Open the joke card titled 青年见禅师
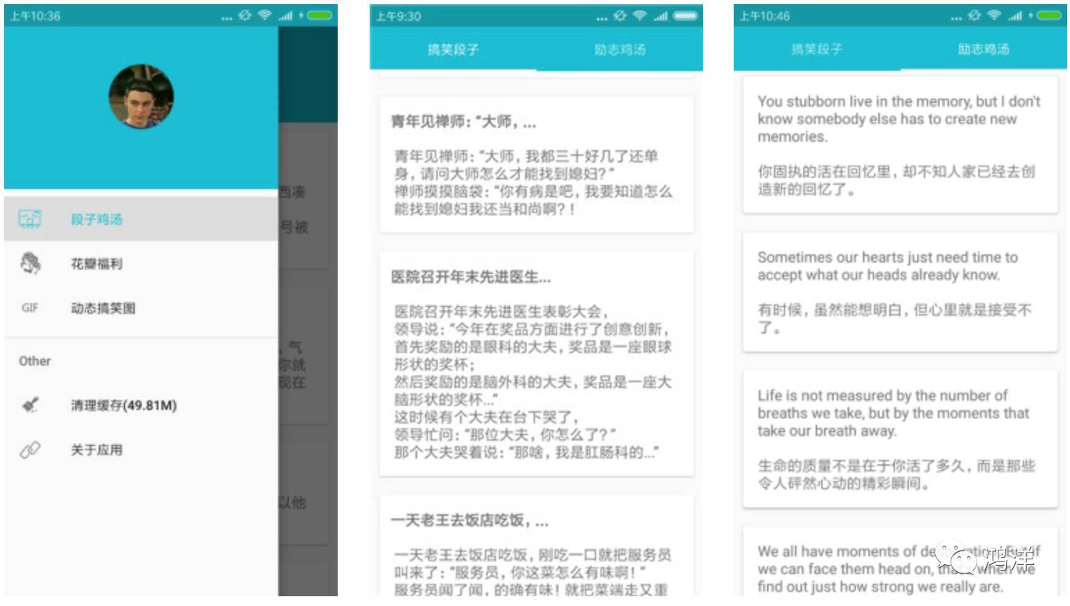Image resolution: width=1070 pixels, height=606 pixels. [x=536, y=165]
